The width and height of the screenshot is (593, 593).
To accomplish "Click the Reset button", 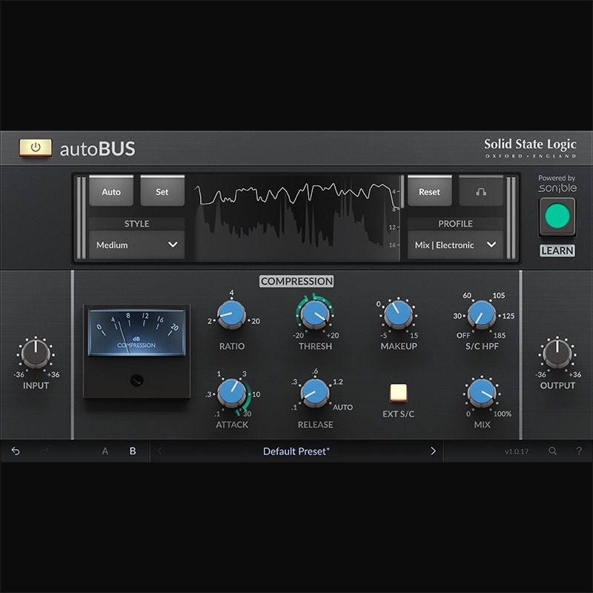I will (429, 191).
